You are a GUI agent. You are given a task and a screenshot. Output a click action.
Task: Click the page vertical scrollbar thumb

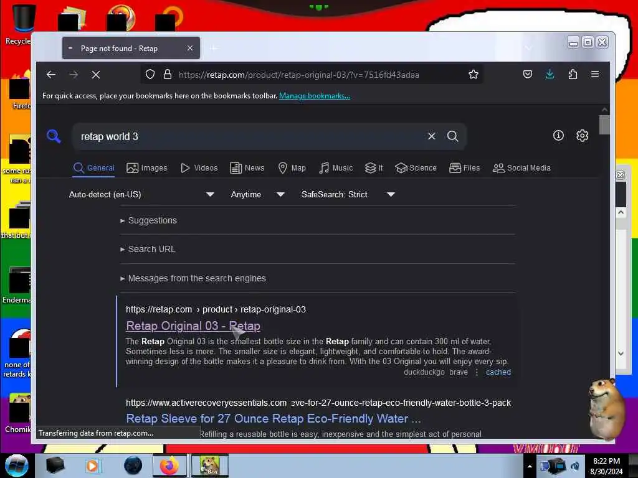[604, 124]
